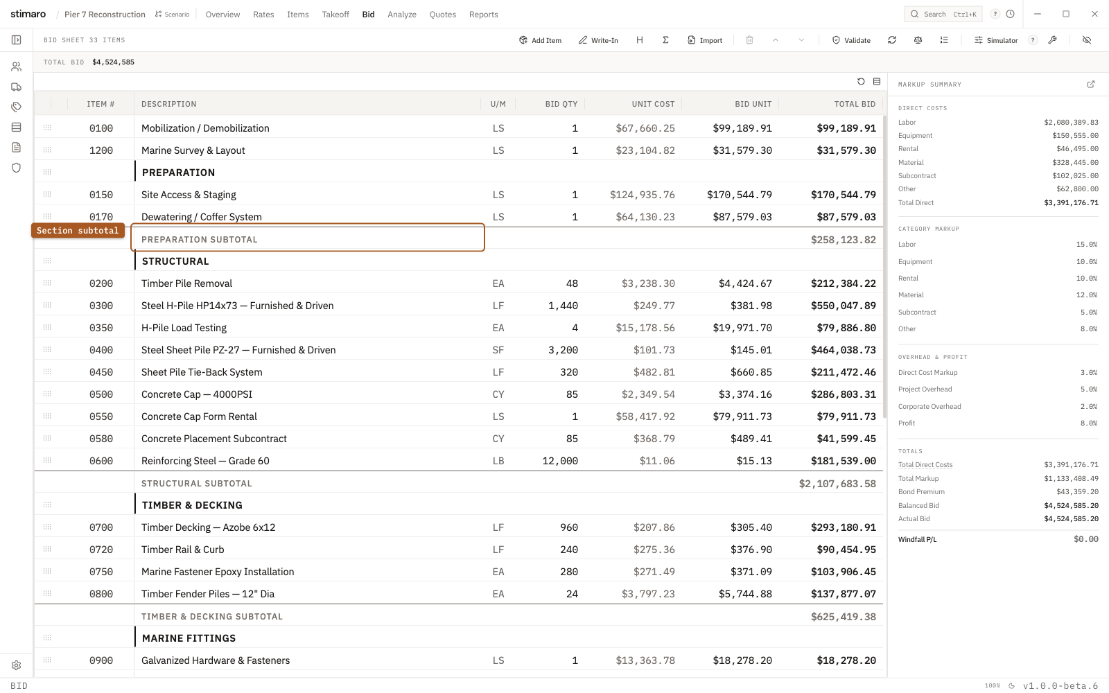
Task: Click the Material markup 12.0% value
Action: pos(1087,295)
